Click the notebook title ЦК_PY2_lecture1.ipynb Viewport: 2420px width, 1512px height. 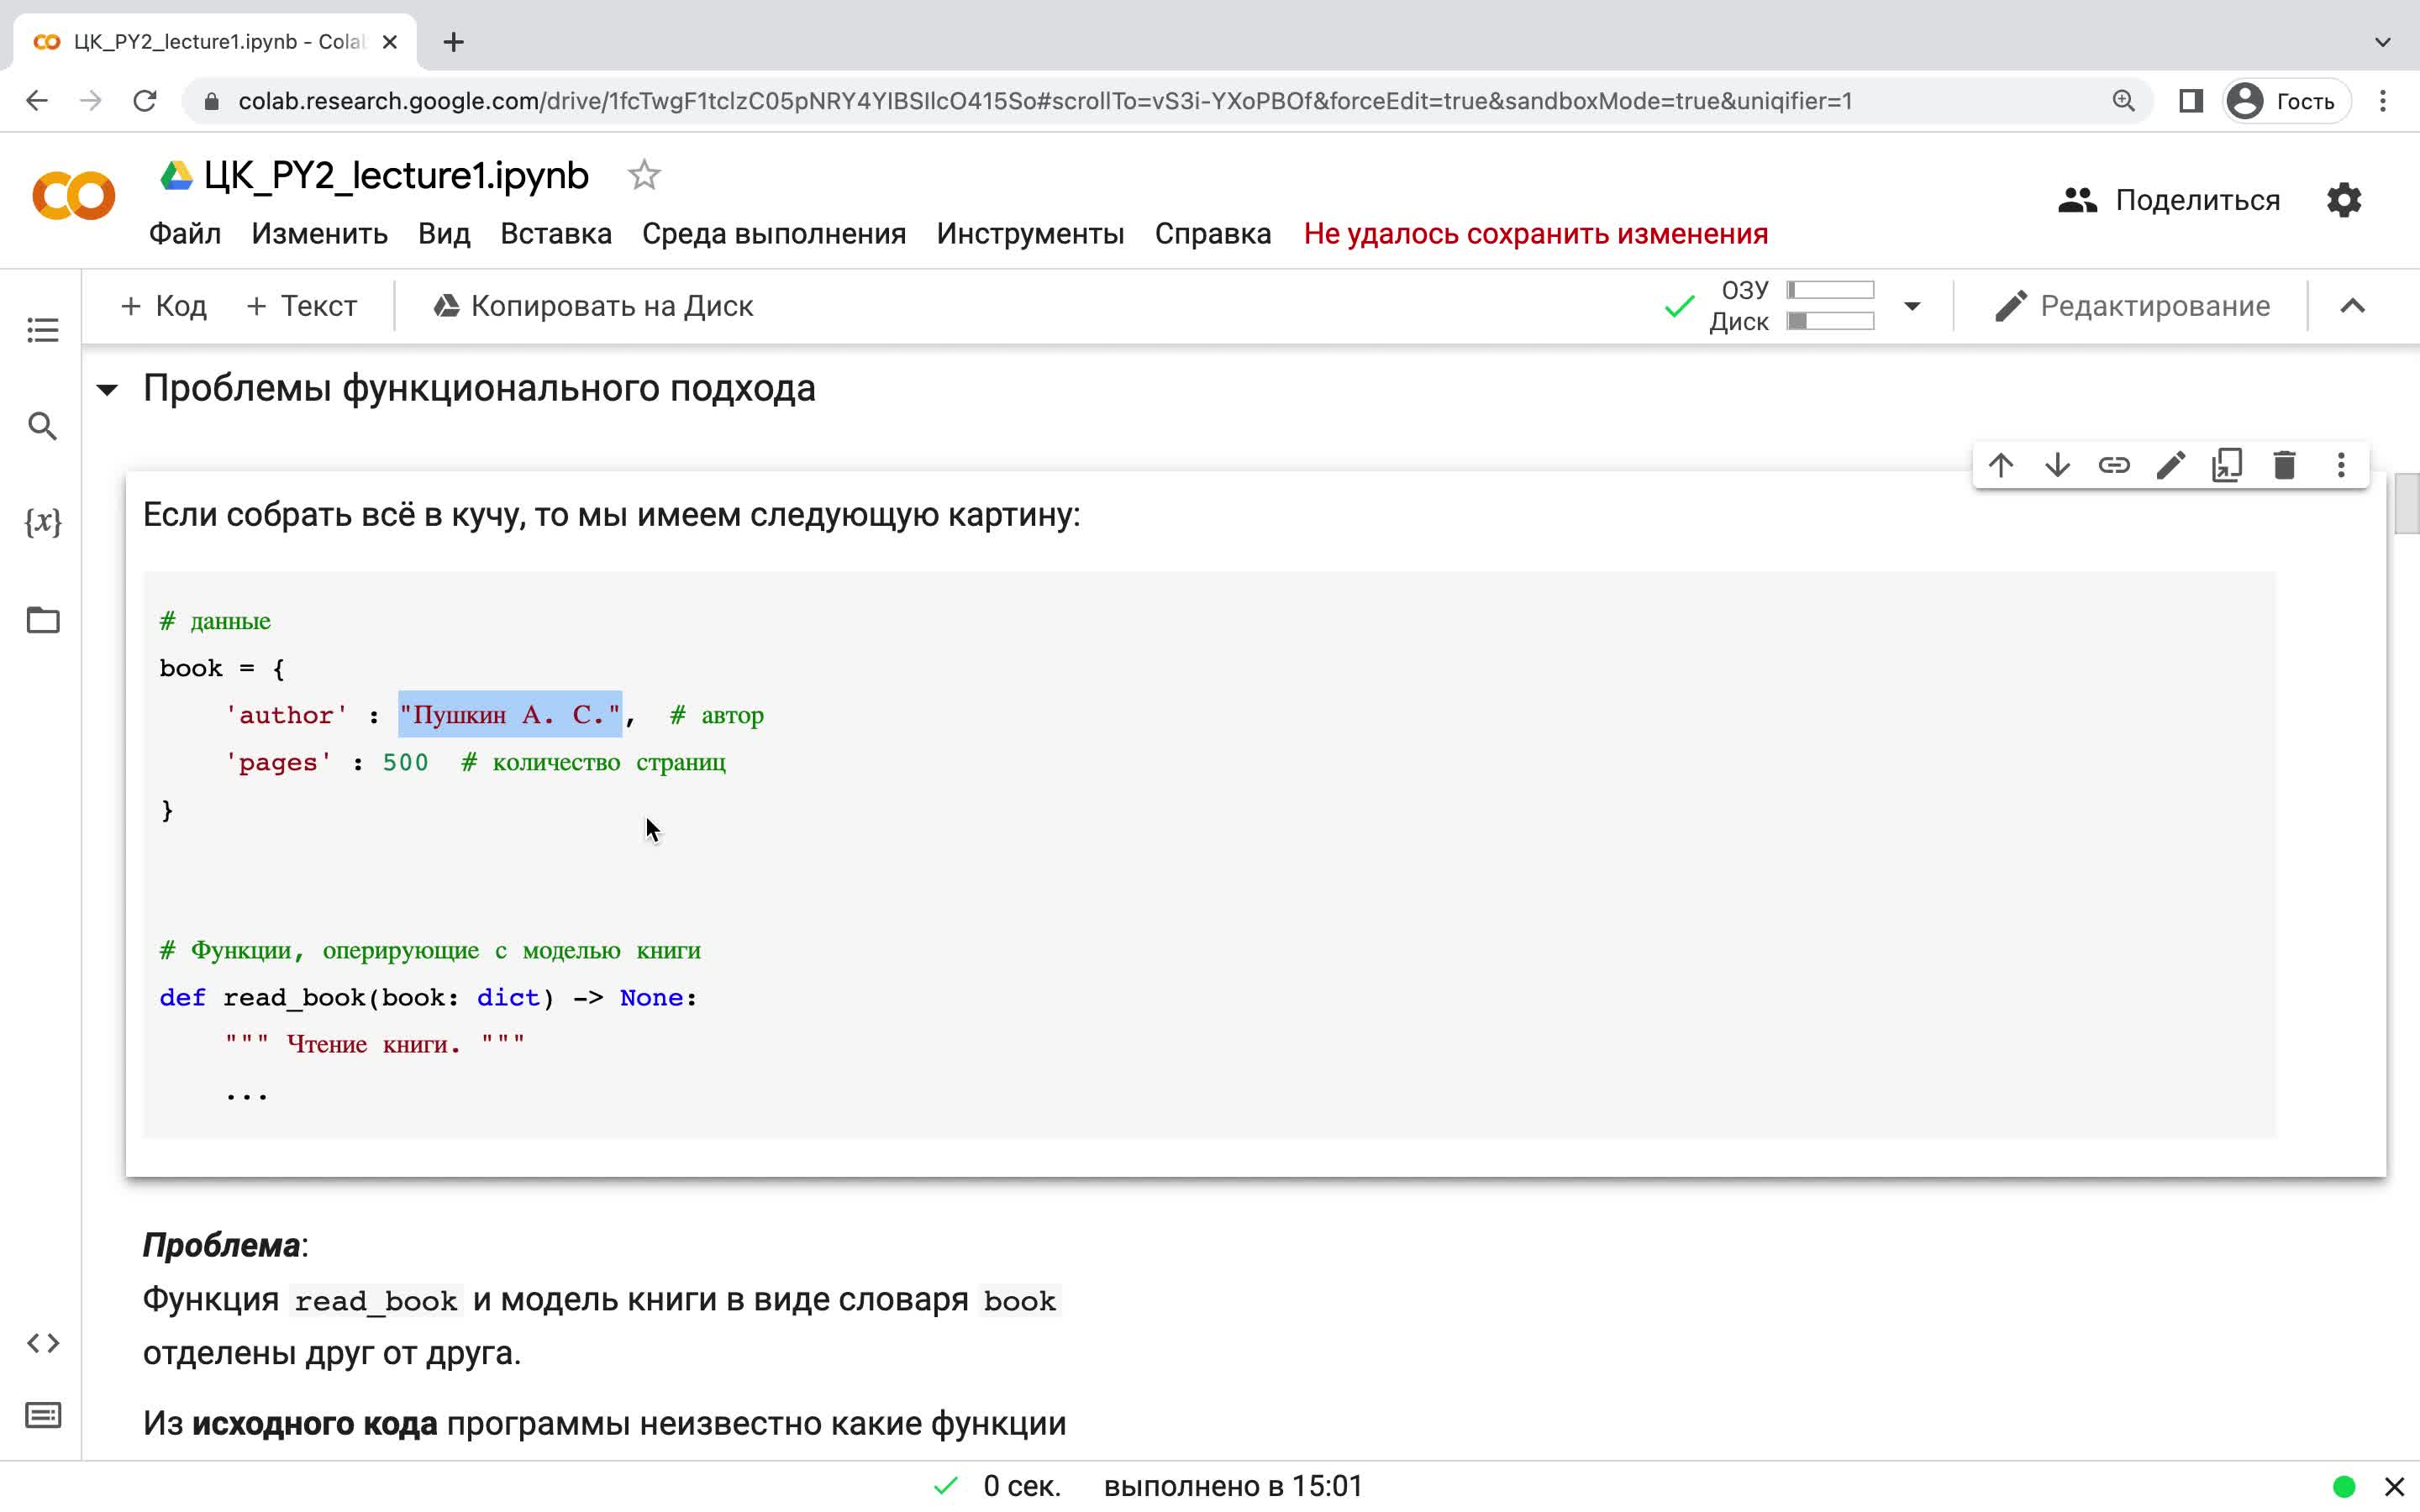tap(396, 176)
